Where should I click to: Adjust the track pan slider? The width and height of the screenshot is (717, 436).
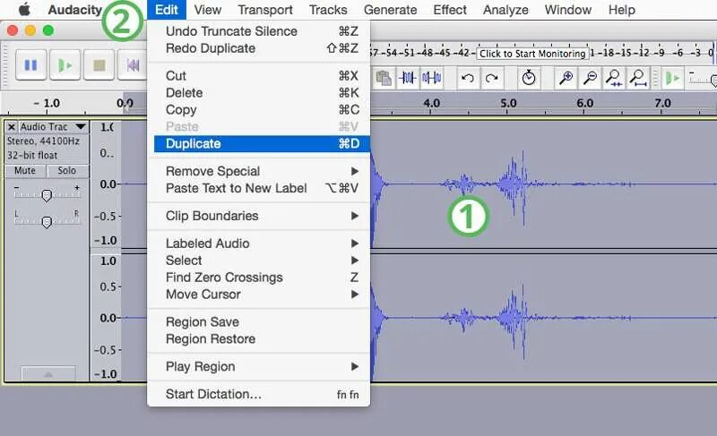click(47, 222)
